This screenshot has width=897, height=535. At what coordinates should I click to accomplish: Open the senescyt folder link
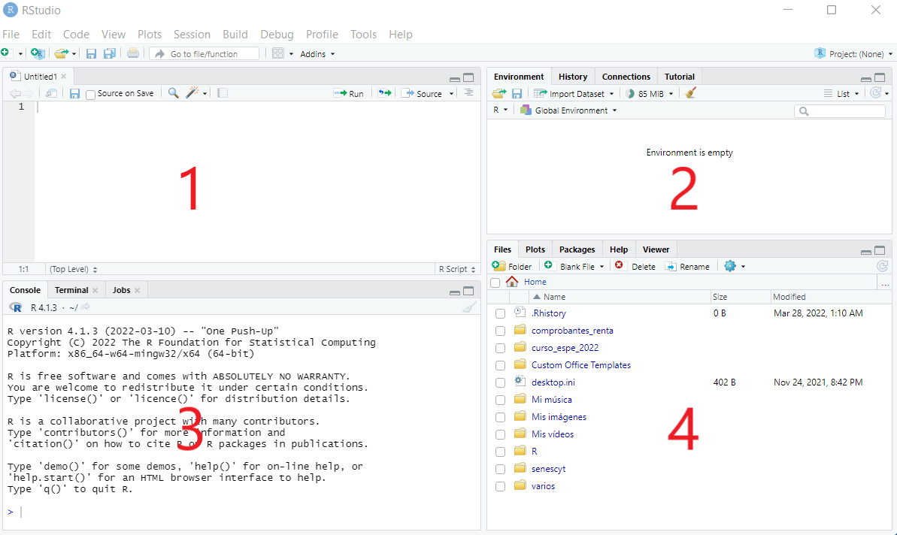coord(548,469)
